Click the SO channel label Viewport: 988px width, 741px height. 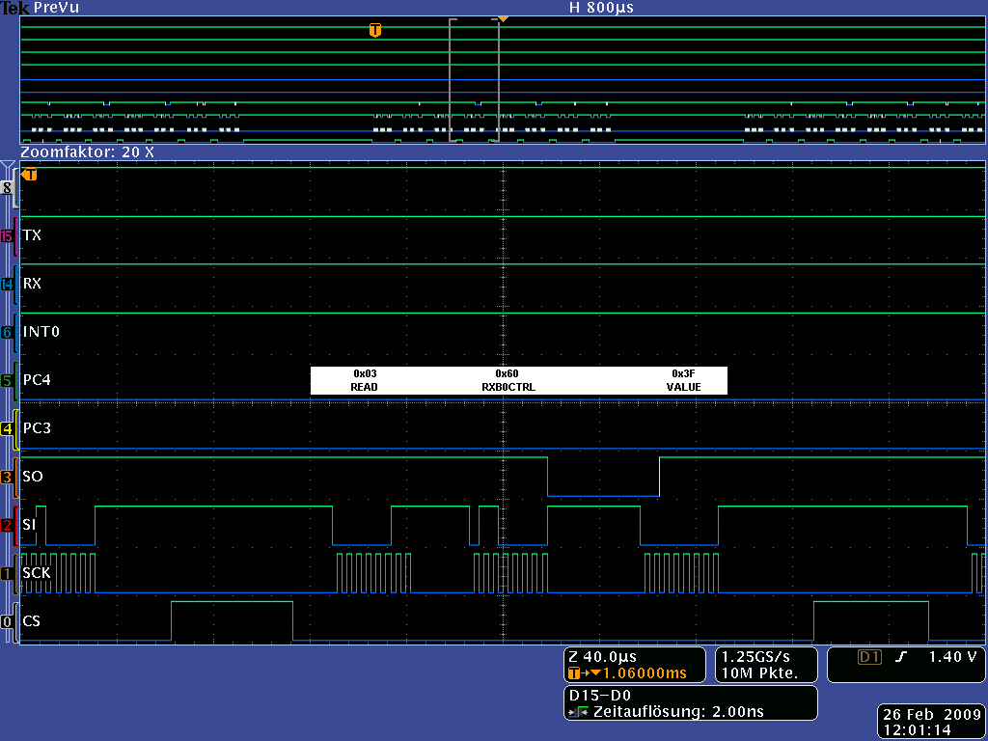(x=33, y=477)
